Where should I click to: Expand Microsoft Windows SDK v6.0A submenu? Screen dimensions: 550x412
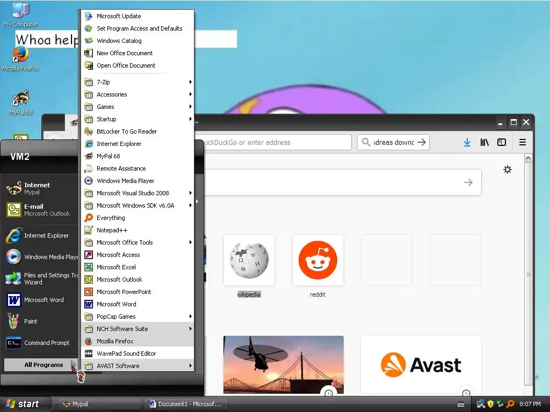click(137, 205)
